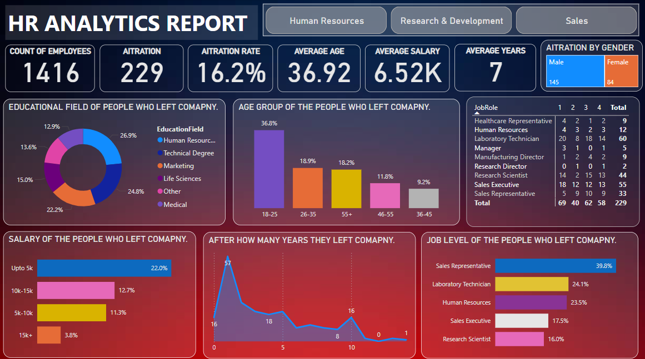Select the Female tile in gender treemap
Screen dimensions: 645x359
tap(621, 72)
